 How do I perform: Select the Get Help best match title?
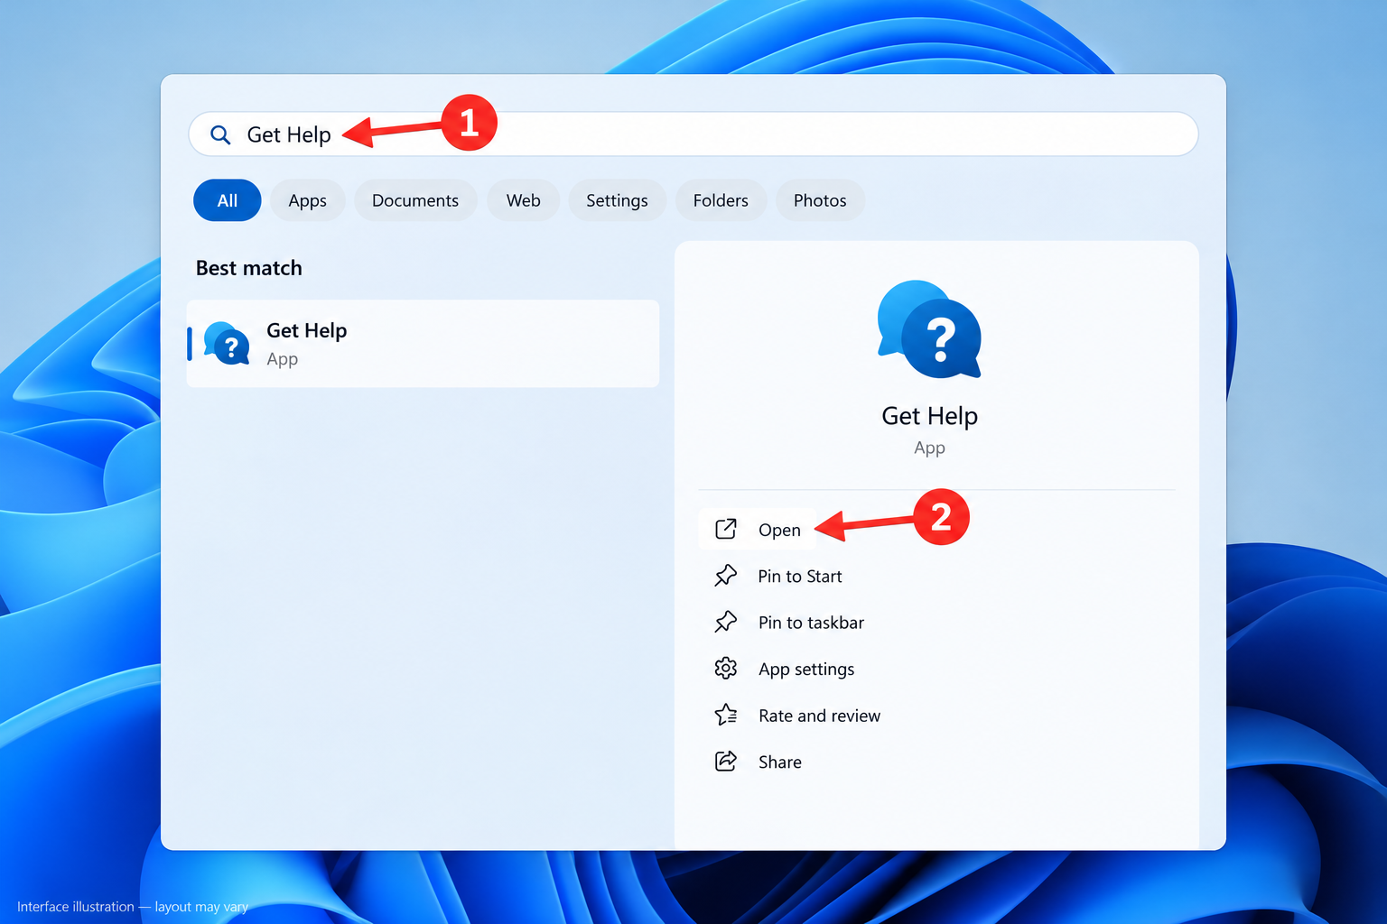[307, 330]
